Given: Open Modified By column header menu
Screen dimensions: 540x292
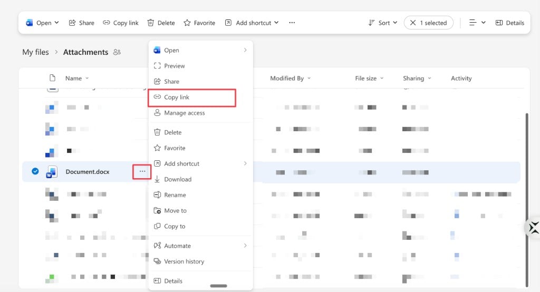Looking at the screenshot, I should tap(291, 78).
